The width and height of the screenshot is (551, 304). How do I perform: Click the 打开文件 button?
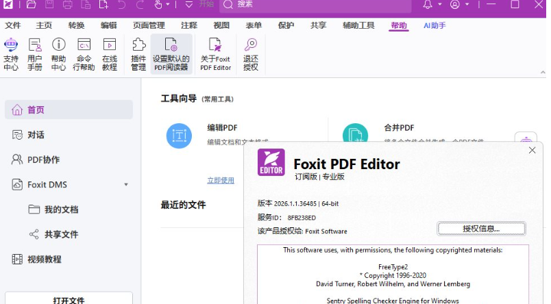[x=69, y=299]
